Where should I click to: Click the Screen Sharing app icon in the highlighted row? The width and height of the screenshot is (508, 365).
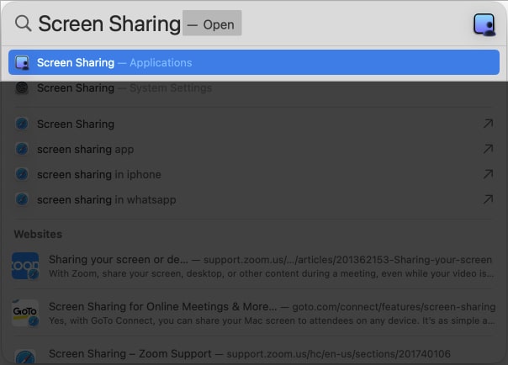[x=22, y=62]
